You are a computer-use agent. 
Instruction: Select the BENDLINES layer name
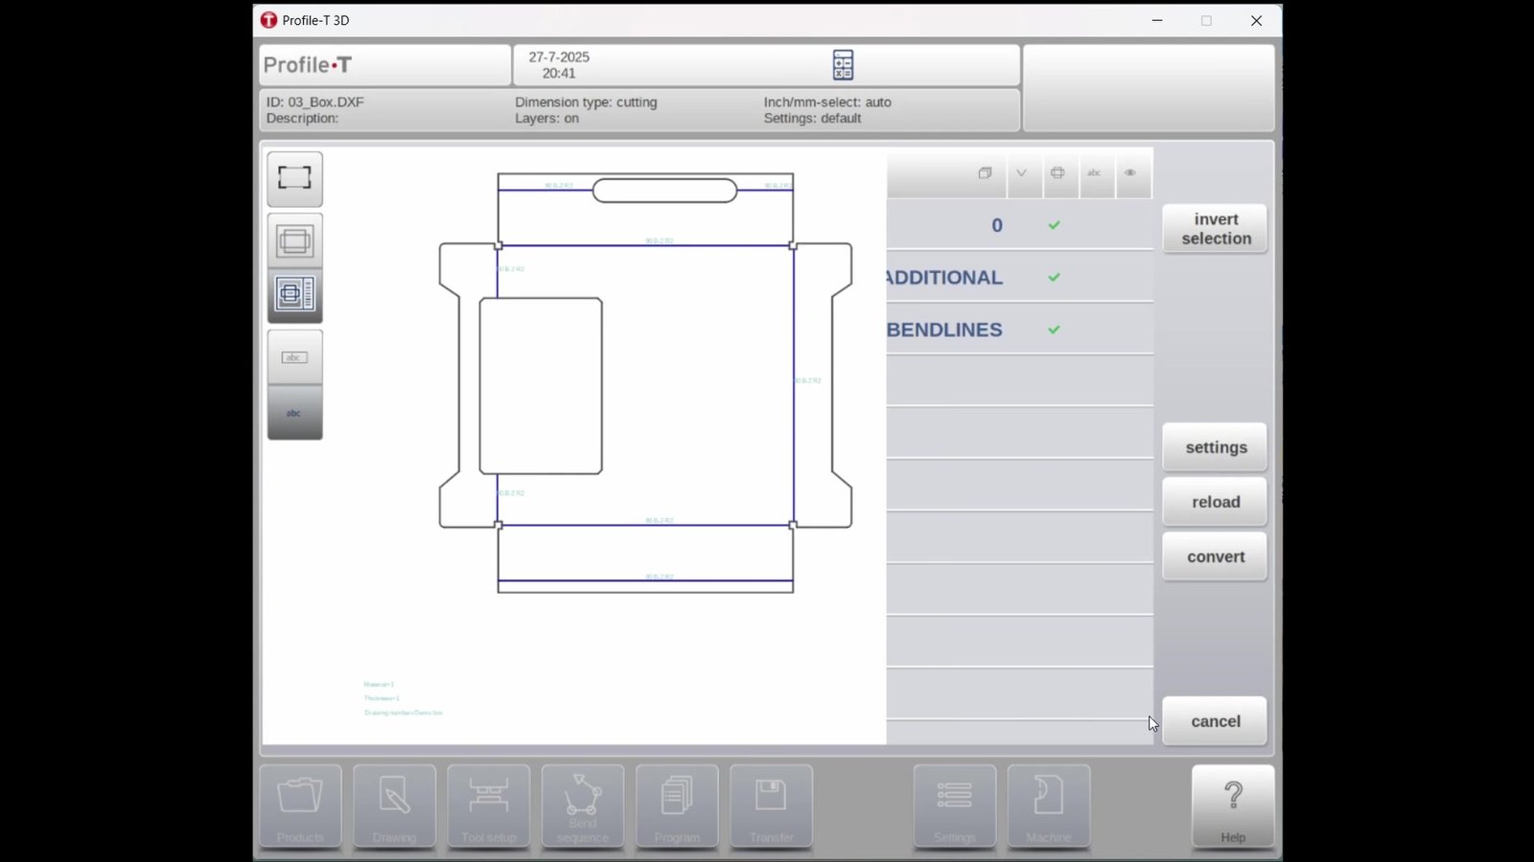pyautogui.click(x=944, y=329)
